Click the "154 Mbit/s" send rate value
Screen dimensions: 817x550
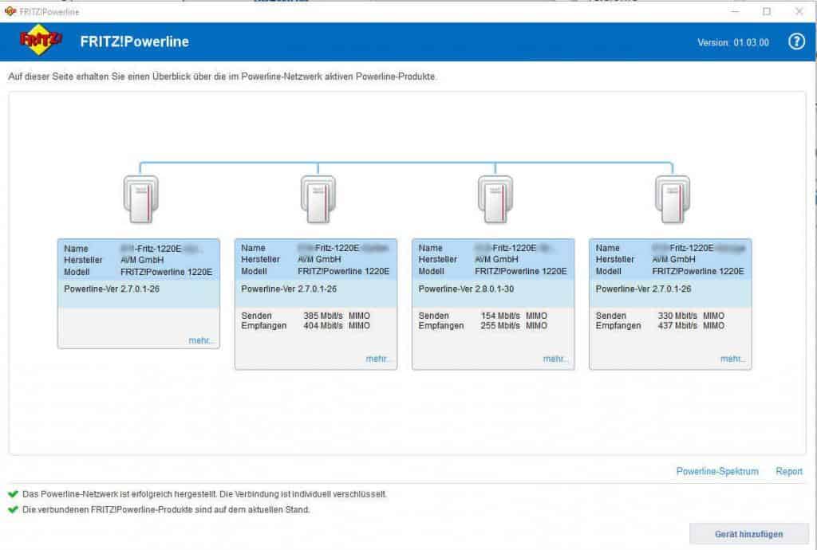click(500, 316)
